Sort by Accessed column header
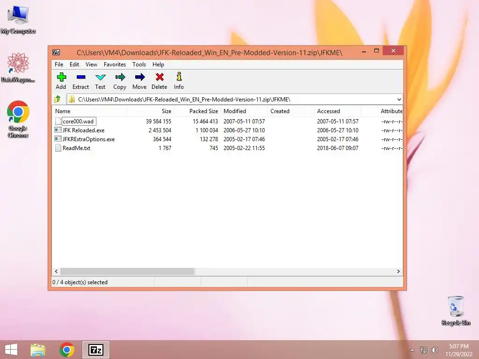This screenshot has width=479, height=359. [x=338, y=111]
